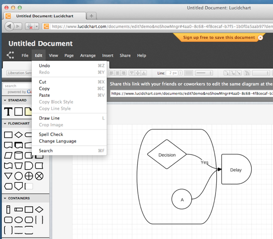Click the Lucidchart share logo icon

coord(10,55)
